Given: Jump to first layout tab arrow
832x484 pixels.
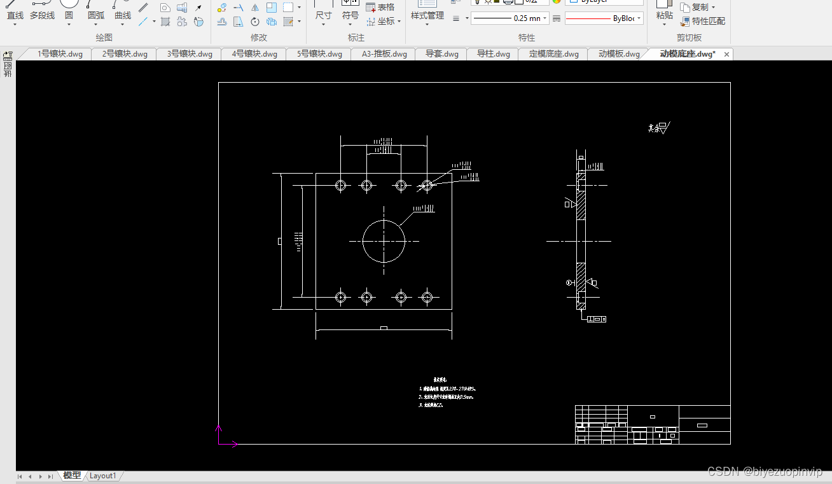Looking at the screenshot, I should [20, 476].
